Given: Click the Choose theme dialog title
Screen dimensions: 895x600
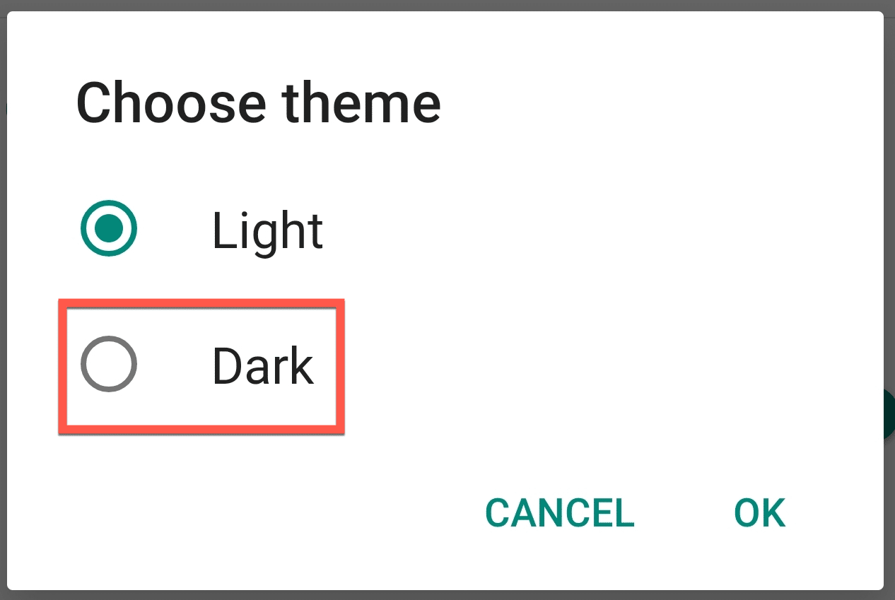Looking at the screenshot, I should (258, 102).
